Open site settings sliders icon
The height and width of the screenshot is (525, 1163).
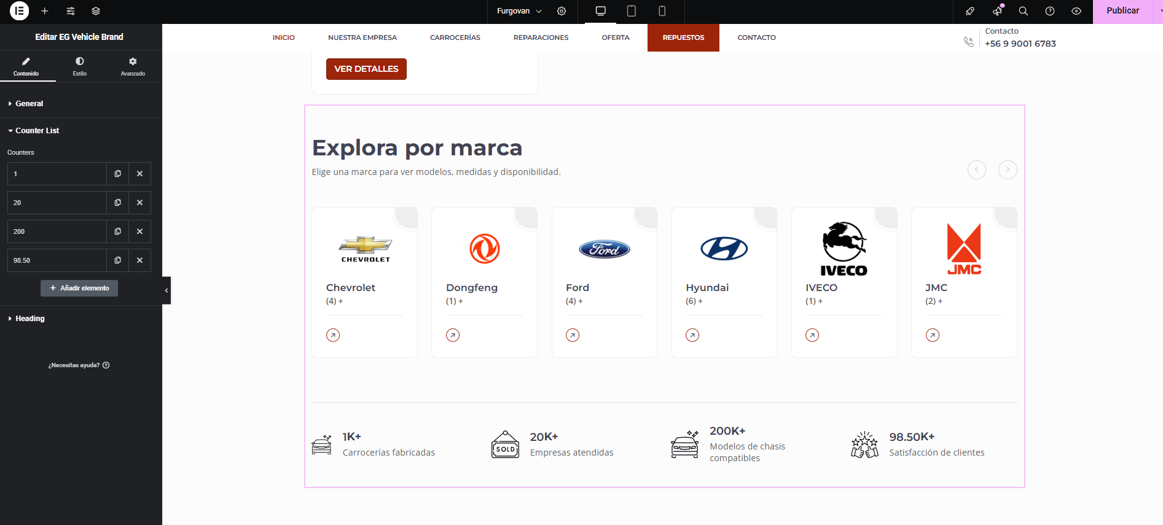[71, 11]
